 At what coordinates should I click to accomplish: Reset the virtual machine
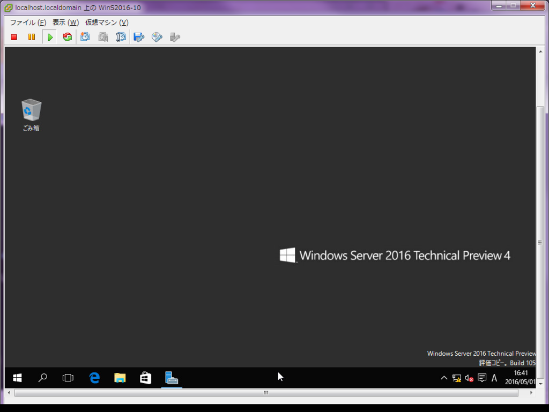(67, 36)
